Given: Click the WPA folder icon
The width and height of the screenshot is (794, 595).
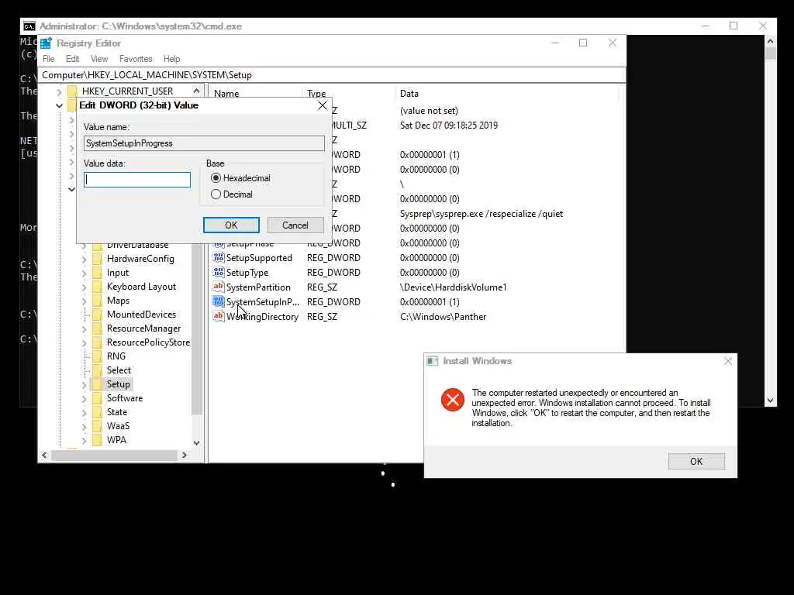Looking at the screenshot, I should 97,440.
